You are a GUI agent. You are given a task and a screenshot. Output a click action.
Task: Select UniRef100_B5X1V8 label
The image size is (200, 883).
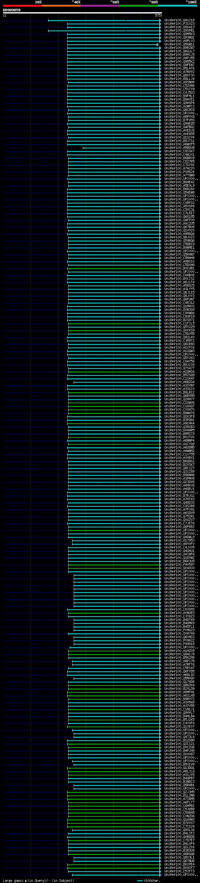point(179,764)
